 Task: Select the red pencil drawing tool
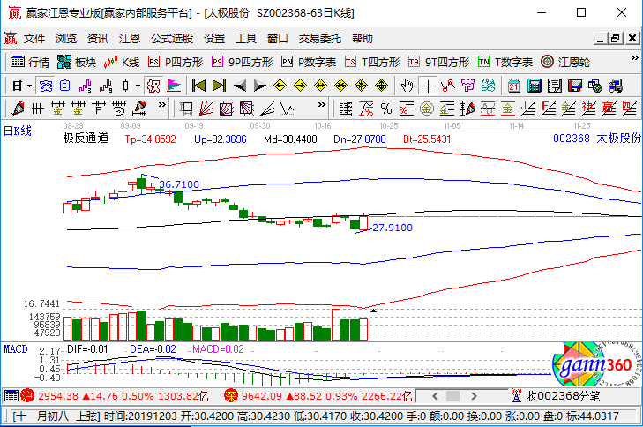coord(18,109)
